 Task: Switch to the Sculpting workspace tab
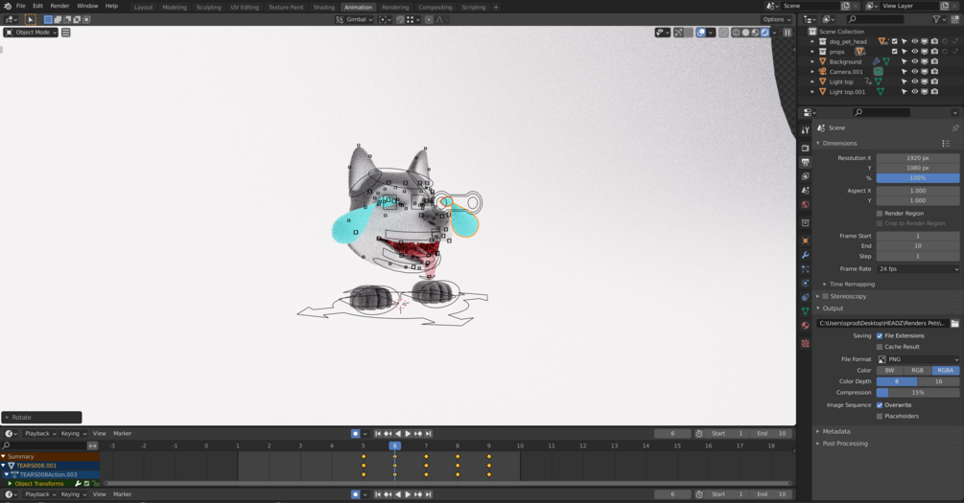click(x=208, y=8)
